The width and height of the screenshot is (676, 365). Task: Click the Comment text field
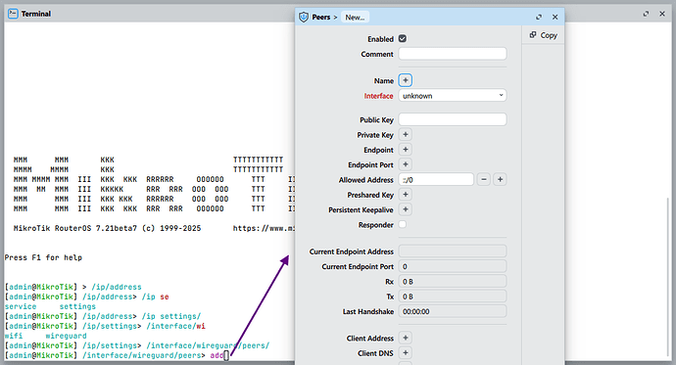(x=453, y=54)
